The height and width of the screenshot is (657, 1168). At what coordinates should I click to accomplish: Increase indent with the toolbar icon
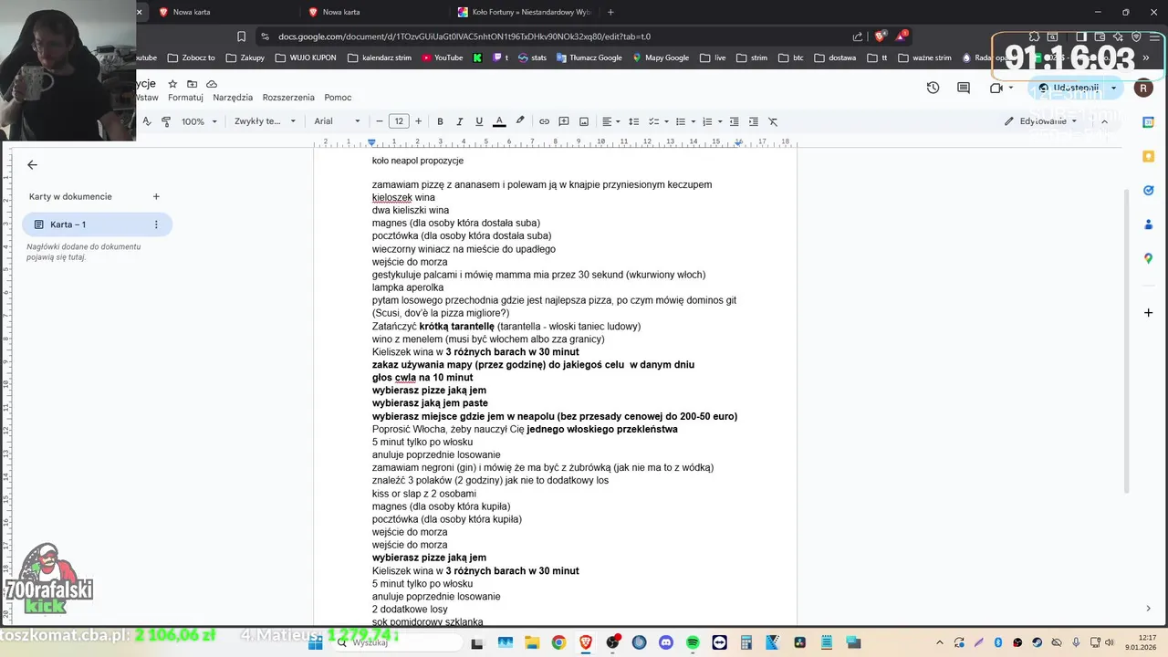coord(754,121)
